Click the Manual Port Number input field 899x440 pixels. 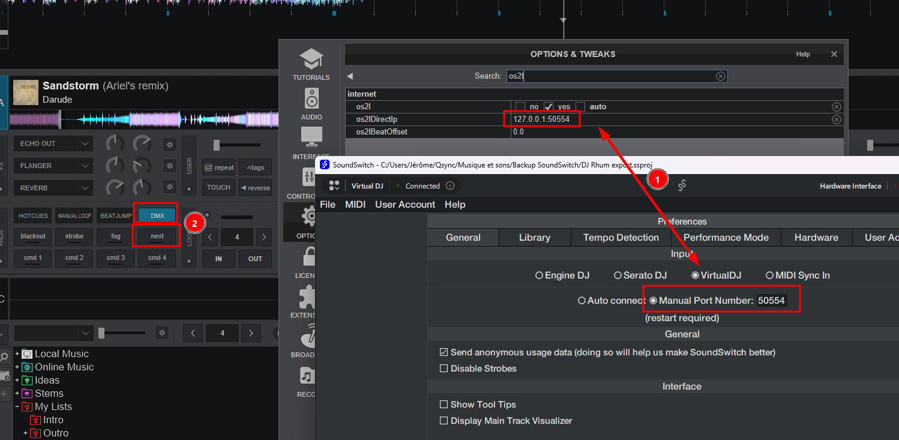point(771,301)
